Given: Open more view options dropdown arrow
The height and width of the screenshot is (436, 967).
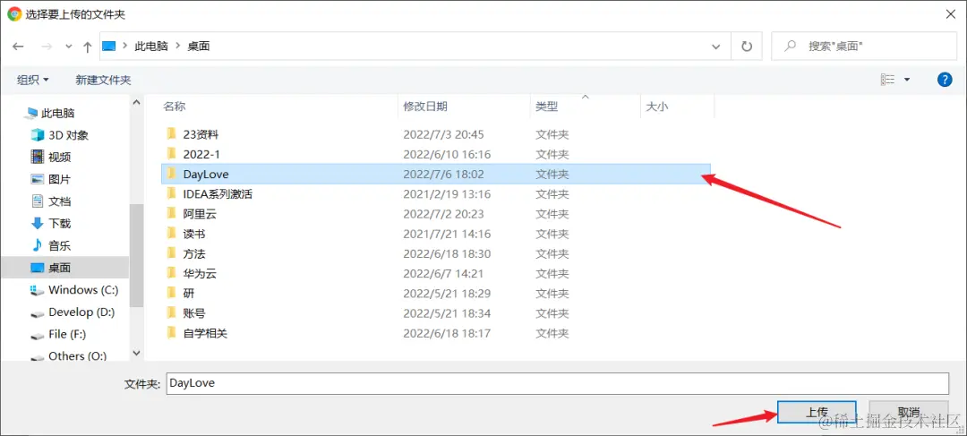Looking at the screenshot, I should (906, 80).
